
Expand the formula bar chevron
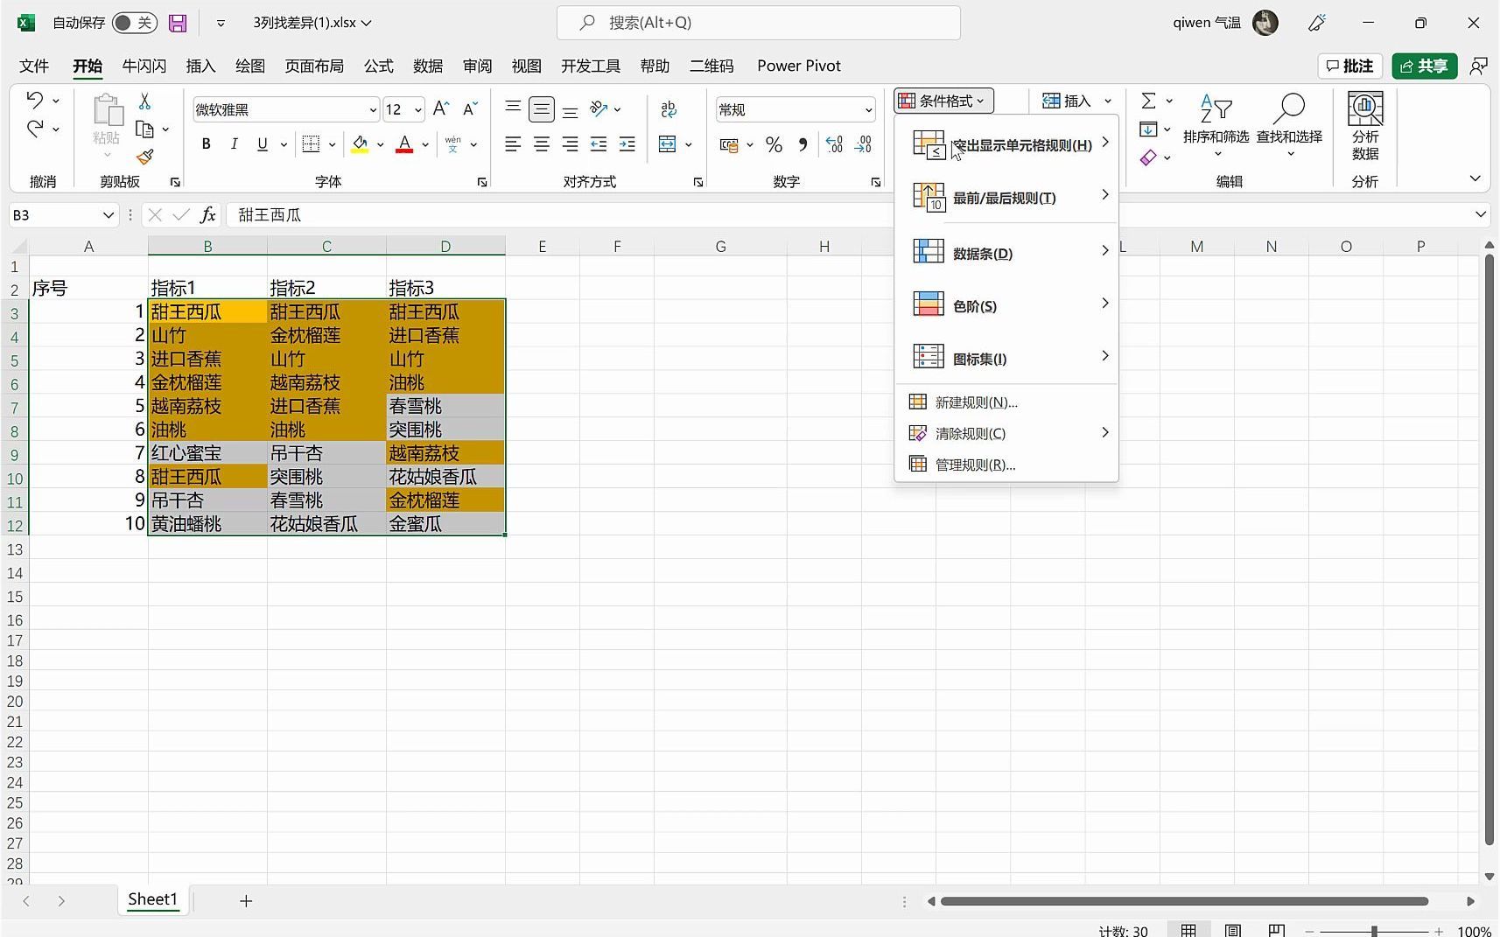pyautogui.click(x=1481, y=214)
